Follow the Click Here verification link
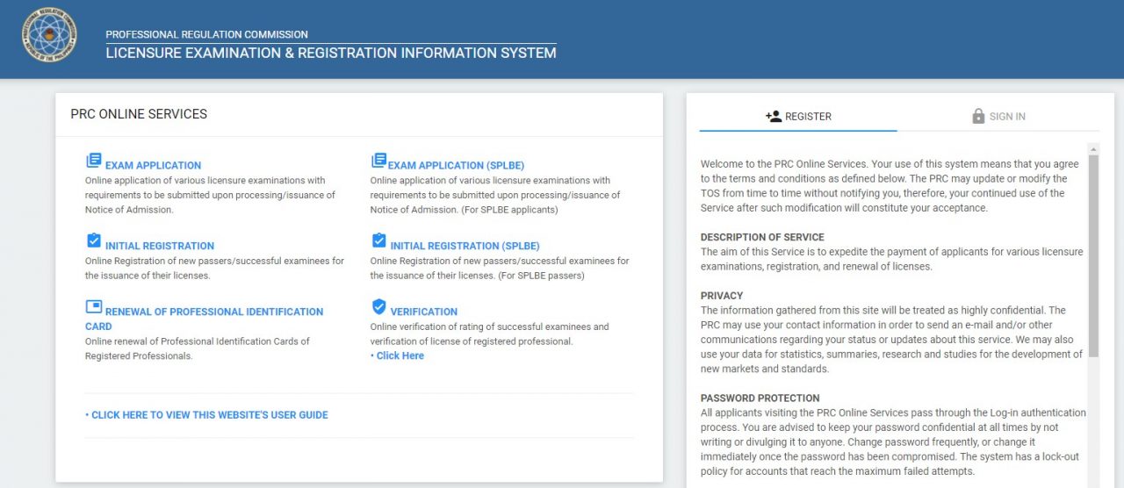Screen dimensions: 1124x488 (x=398, y=355)
